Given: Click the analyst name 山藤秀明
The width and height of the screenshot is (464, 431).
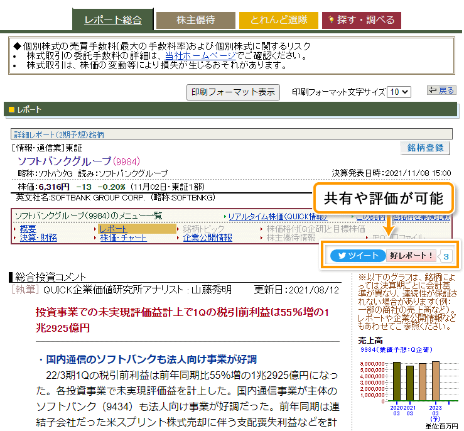Looking at the screenshot, I should pyautogui.click(x=212, y=290).
